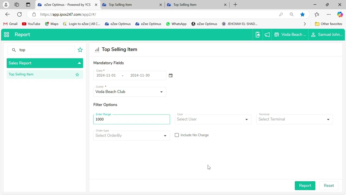346x195 pixels.
Task: Open WhatsApp bookmark
Action: pyautogui.click(x=176, y=24)
